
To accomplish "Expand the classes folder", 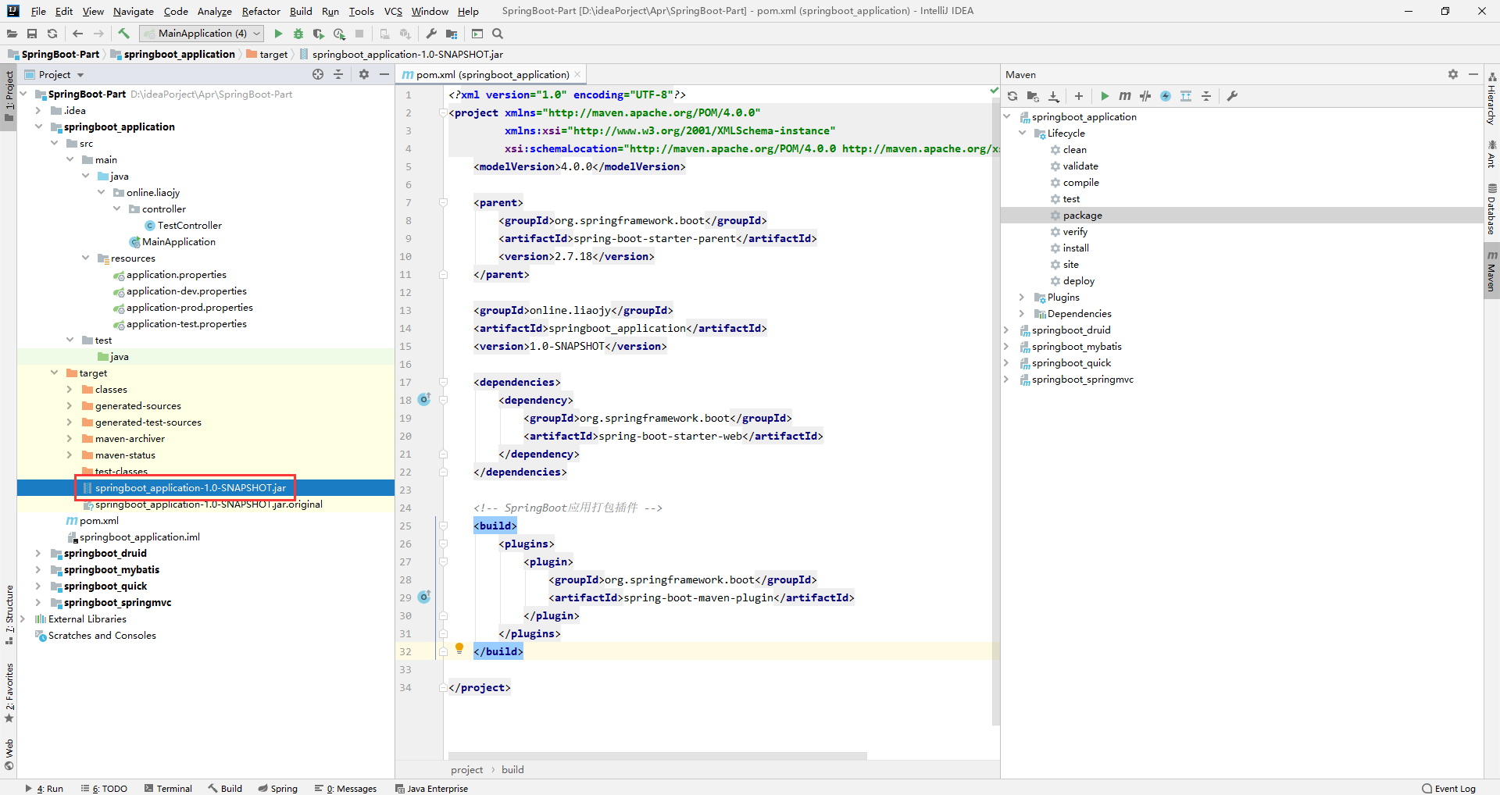I will [70, 389].
